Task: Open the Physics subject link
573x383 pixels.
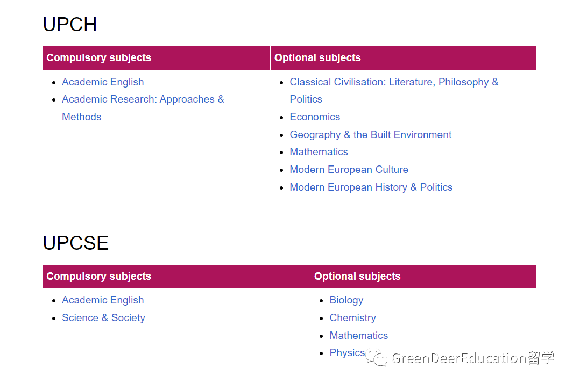Action: pos(347,353)
